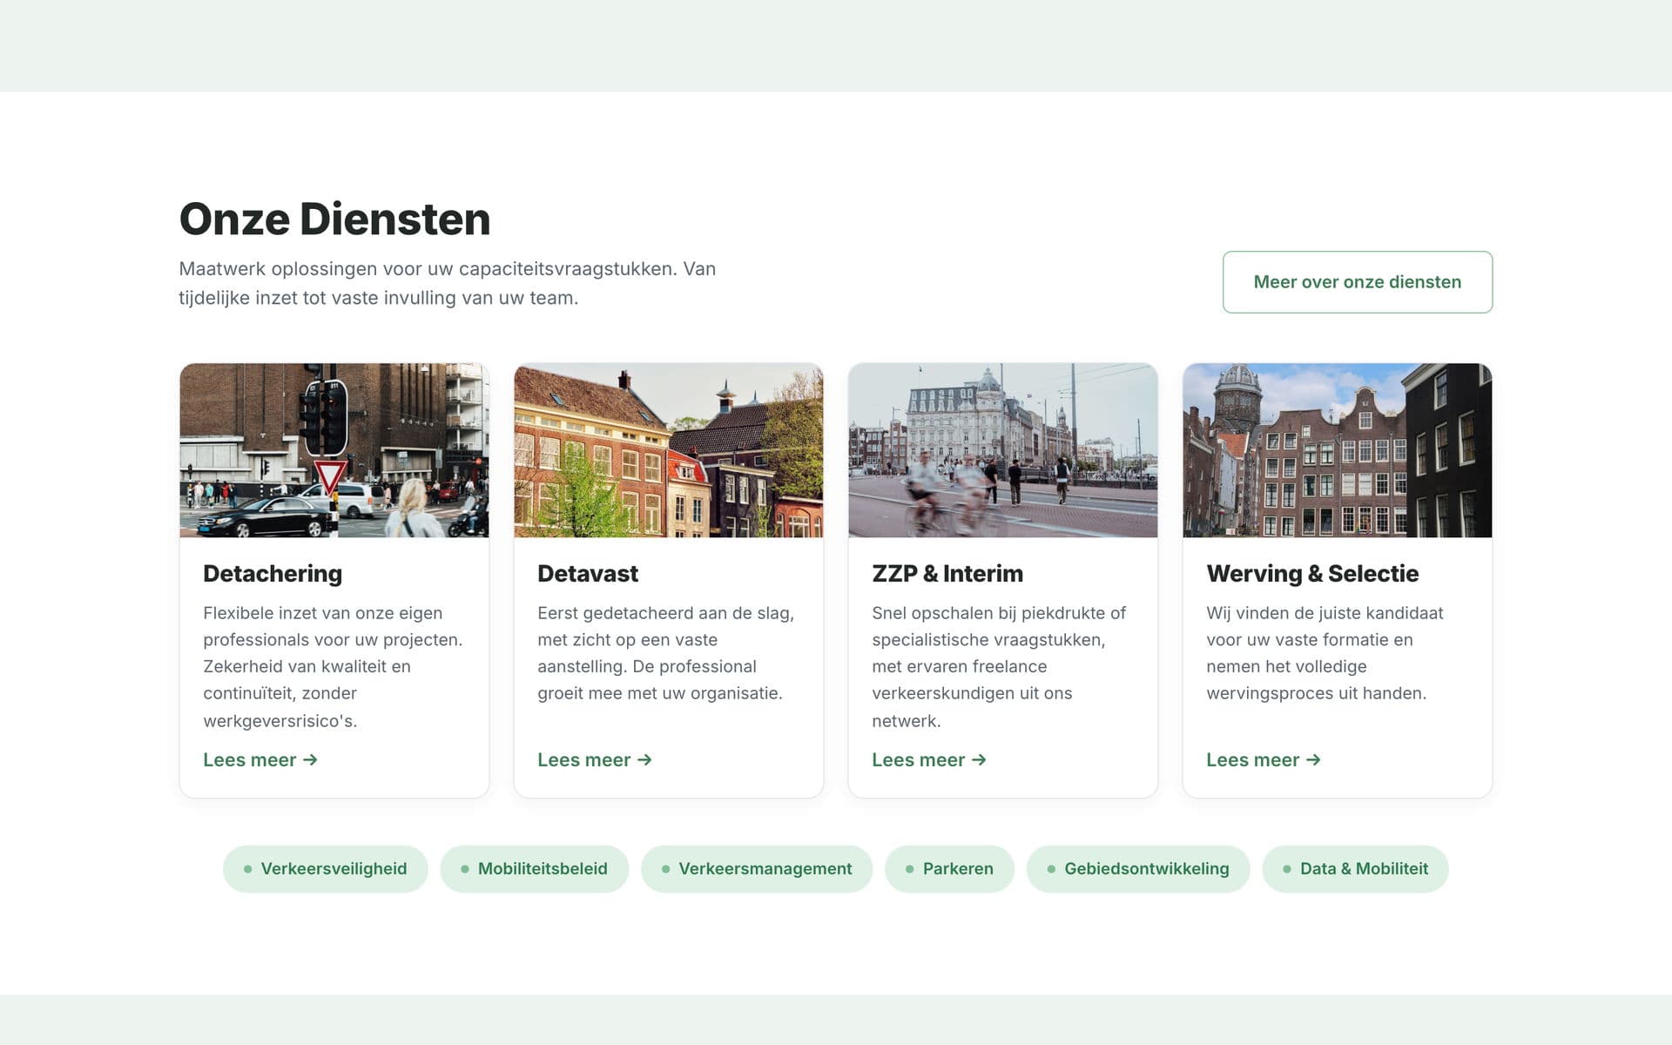Click the 'Werving & Selectie' card title
This screenshot has width=1672, height=1045.
pos(1312,573)
